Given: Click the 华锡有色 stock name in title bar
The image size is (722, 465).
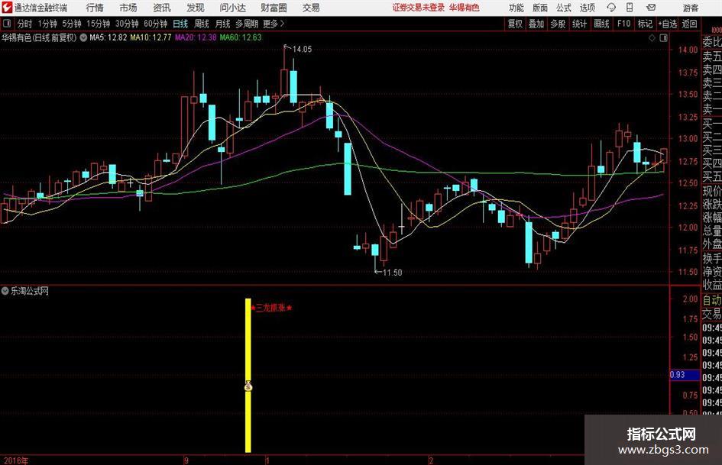Looking at the screenshot, I should coord(465,8).
